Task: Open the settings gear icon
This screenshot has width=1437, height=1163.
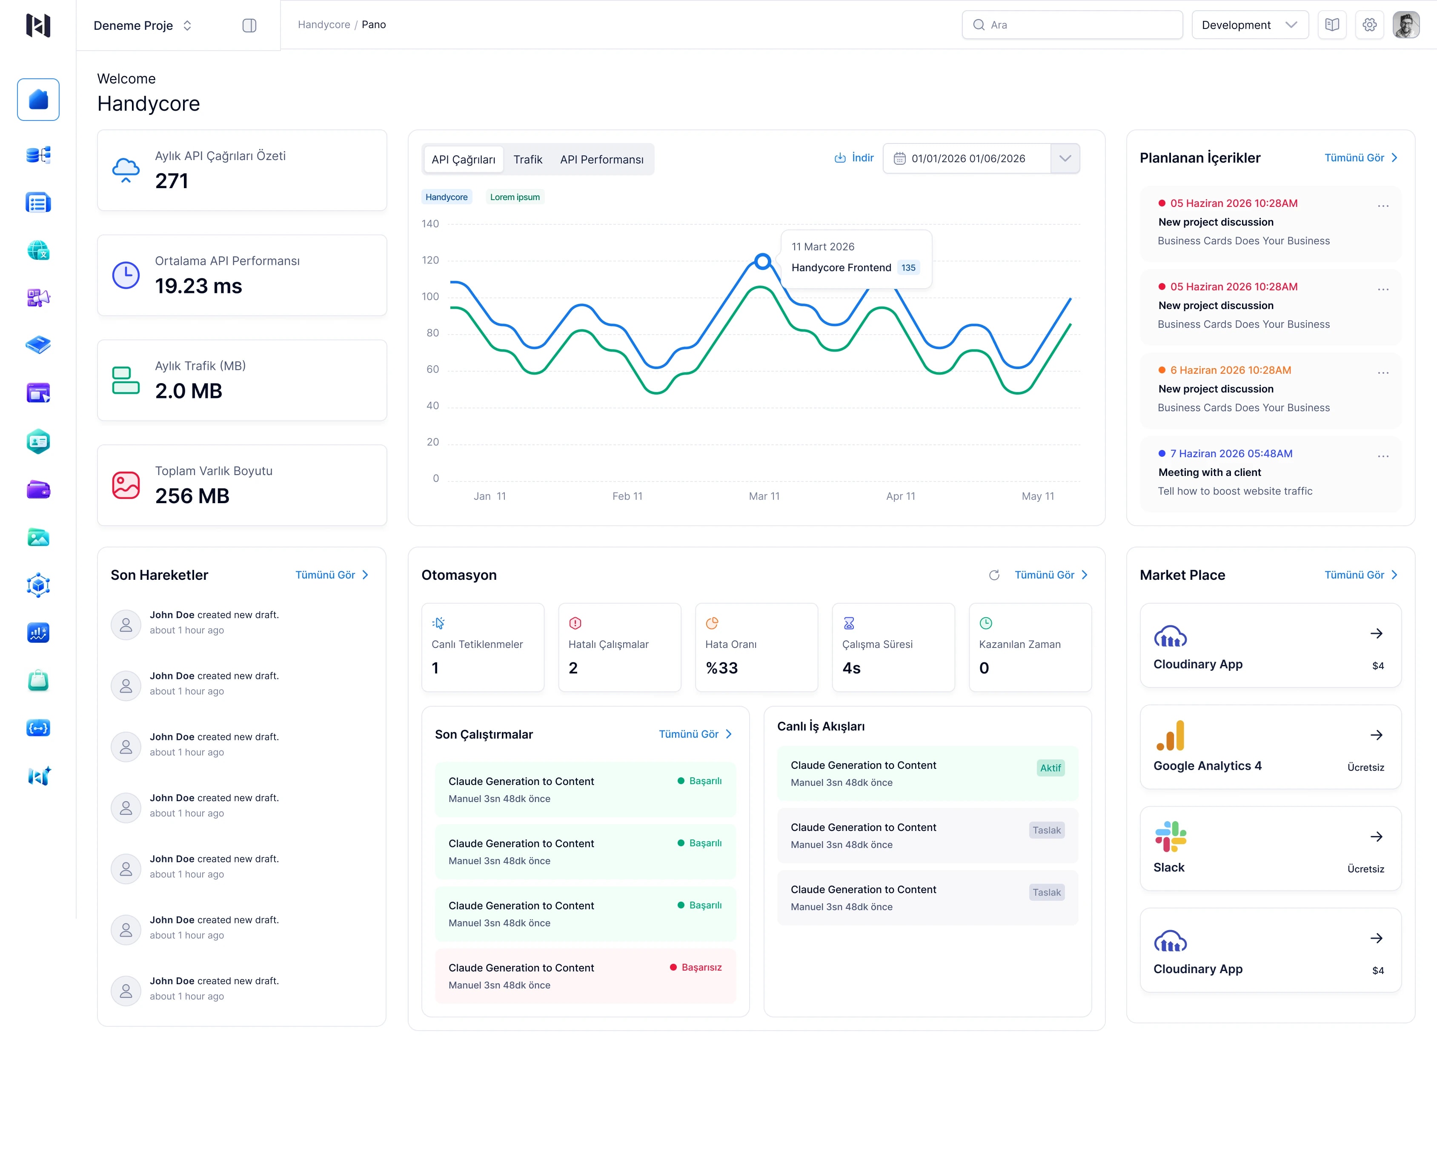Action: [1369, 25]
